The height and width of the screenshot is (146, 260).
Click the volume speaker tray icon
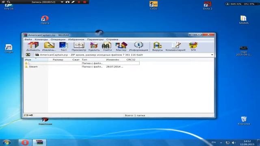pyautogui.click(x=234, y=142)
